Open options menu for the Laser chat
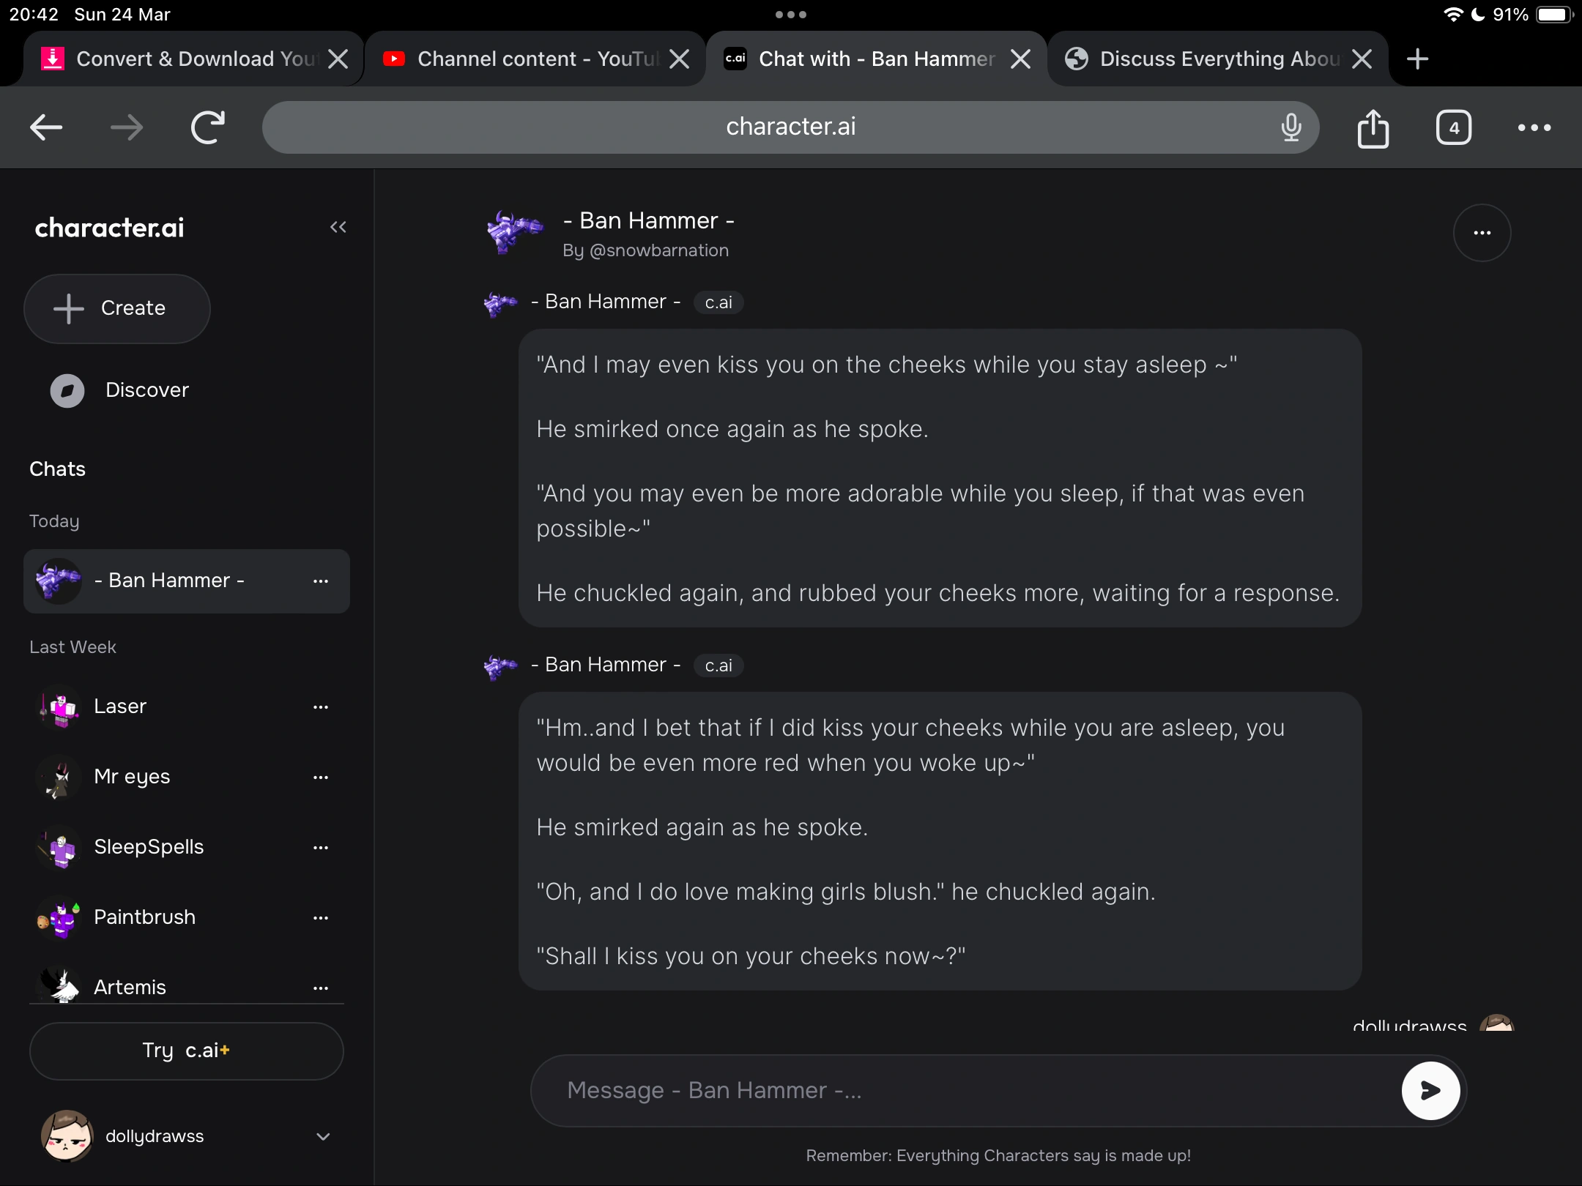The height and width of the screenshot is (1186, 1582). (x=322, y=706)
